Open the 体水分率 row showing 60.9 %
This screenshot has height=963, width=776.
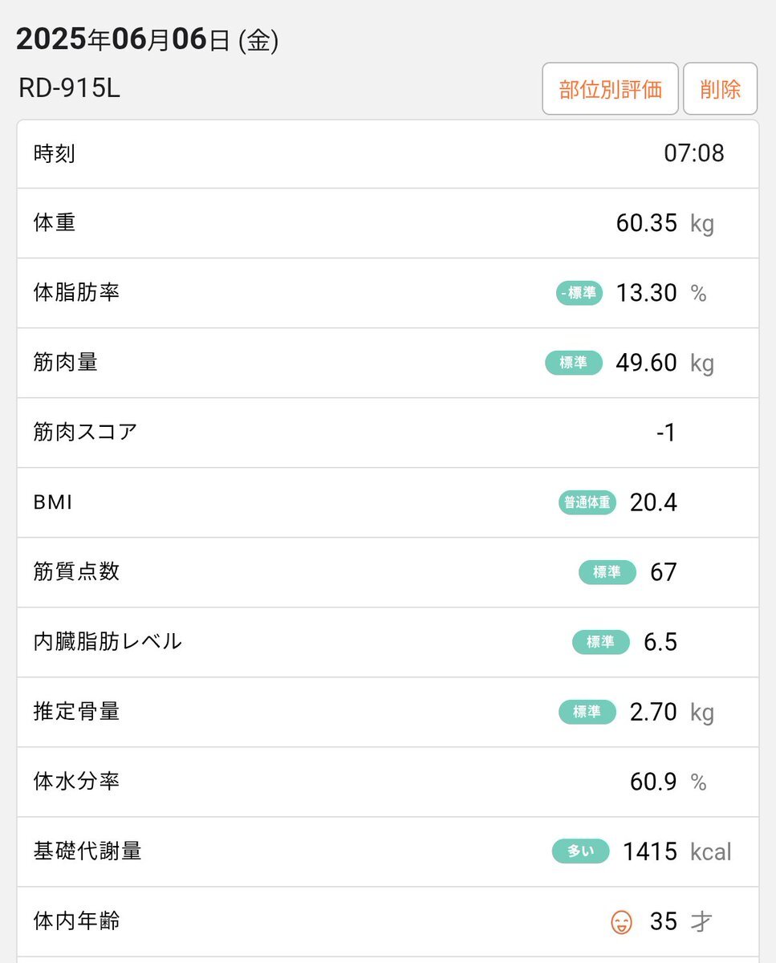pos(388,782)
